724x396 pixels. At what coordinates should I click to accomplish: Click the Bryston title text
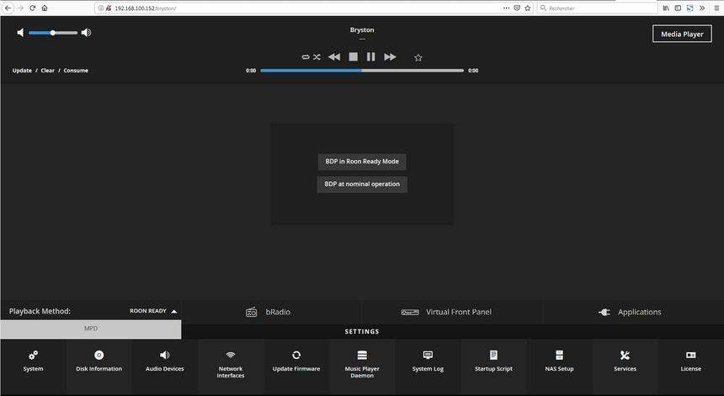(x=362, y=29)
